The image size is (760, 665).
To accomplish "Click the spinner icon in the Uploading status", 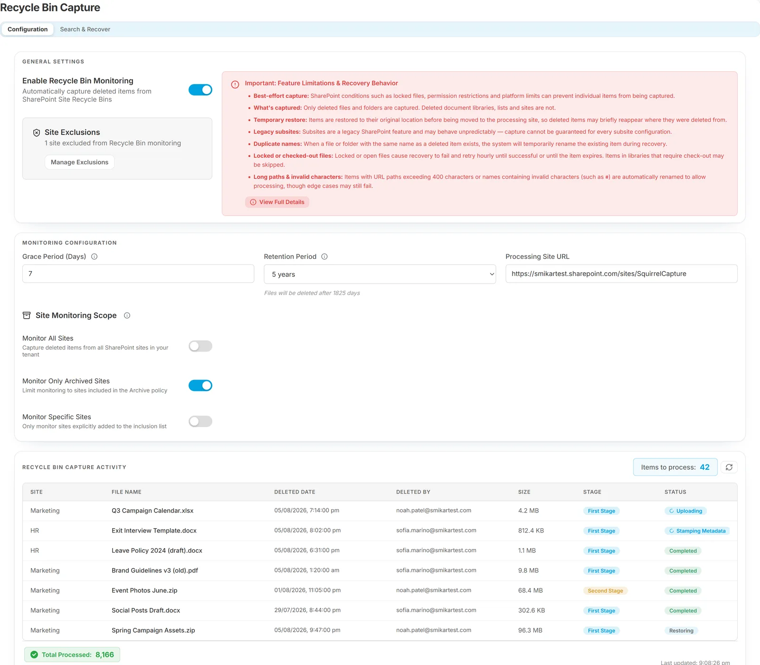I will [x=672, y=511].
